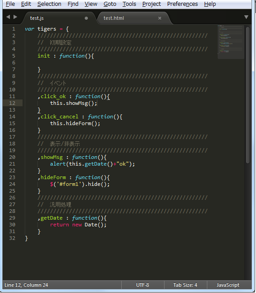The width and height of the screenshot is (256, 293).
Task: Open the tab list dropdown arrow
Action: pos(246,17)
